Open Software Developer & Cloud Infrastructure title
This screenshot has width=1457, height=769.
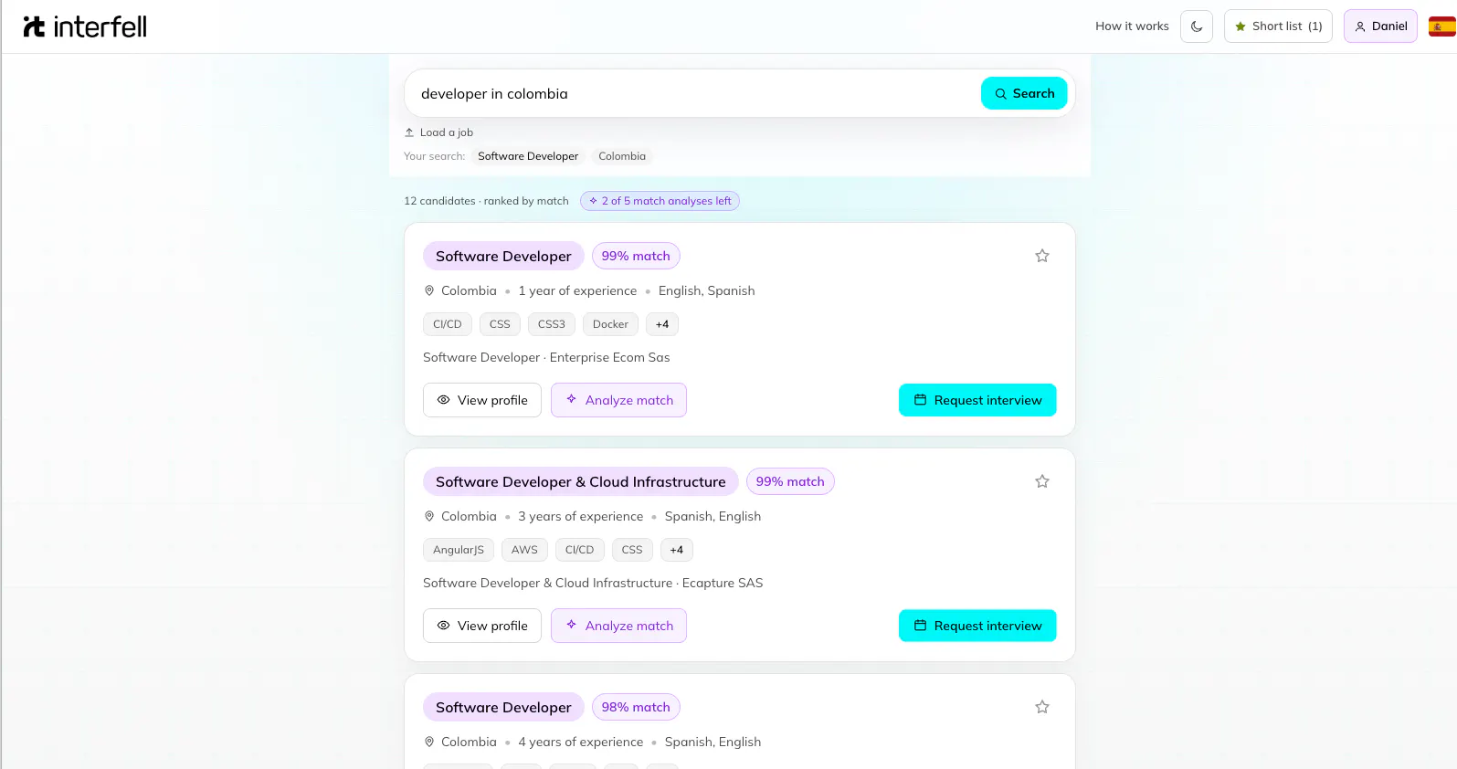point(581,481)
